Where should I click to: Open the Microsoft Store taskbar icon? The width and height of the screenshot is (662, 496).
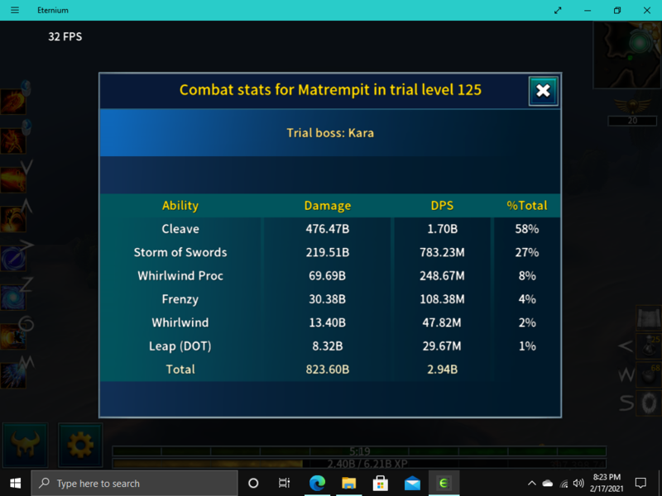coord(381,483)
